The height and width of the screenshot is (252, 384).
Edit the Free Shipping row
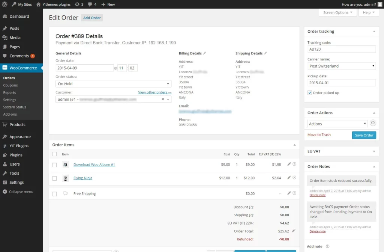point(289,193)
